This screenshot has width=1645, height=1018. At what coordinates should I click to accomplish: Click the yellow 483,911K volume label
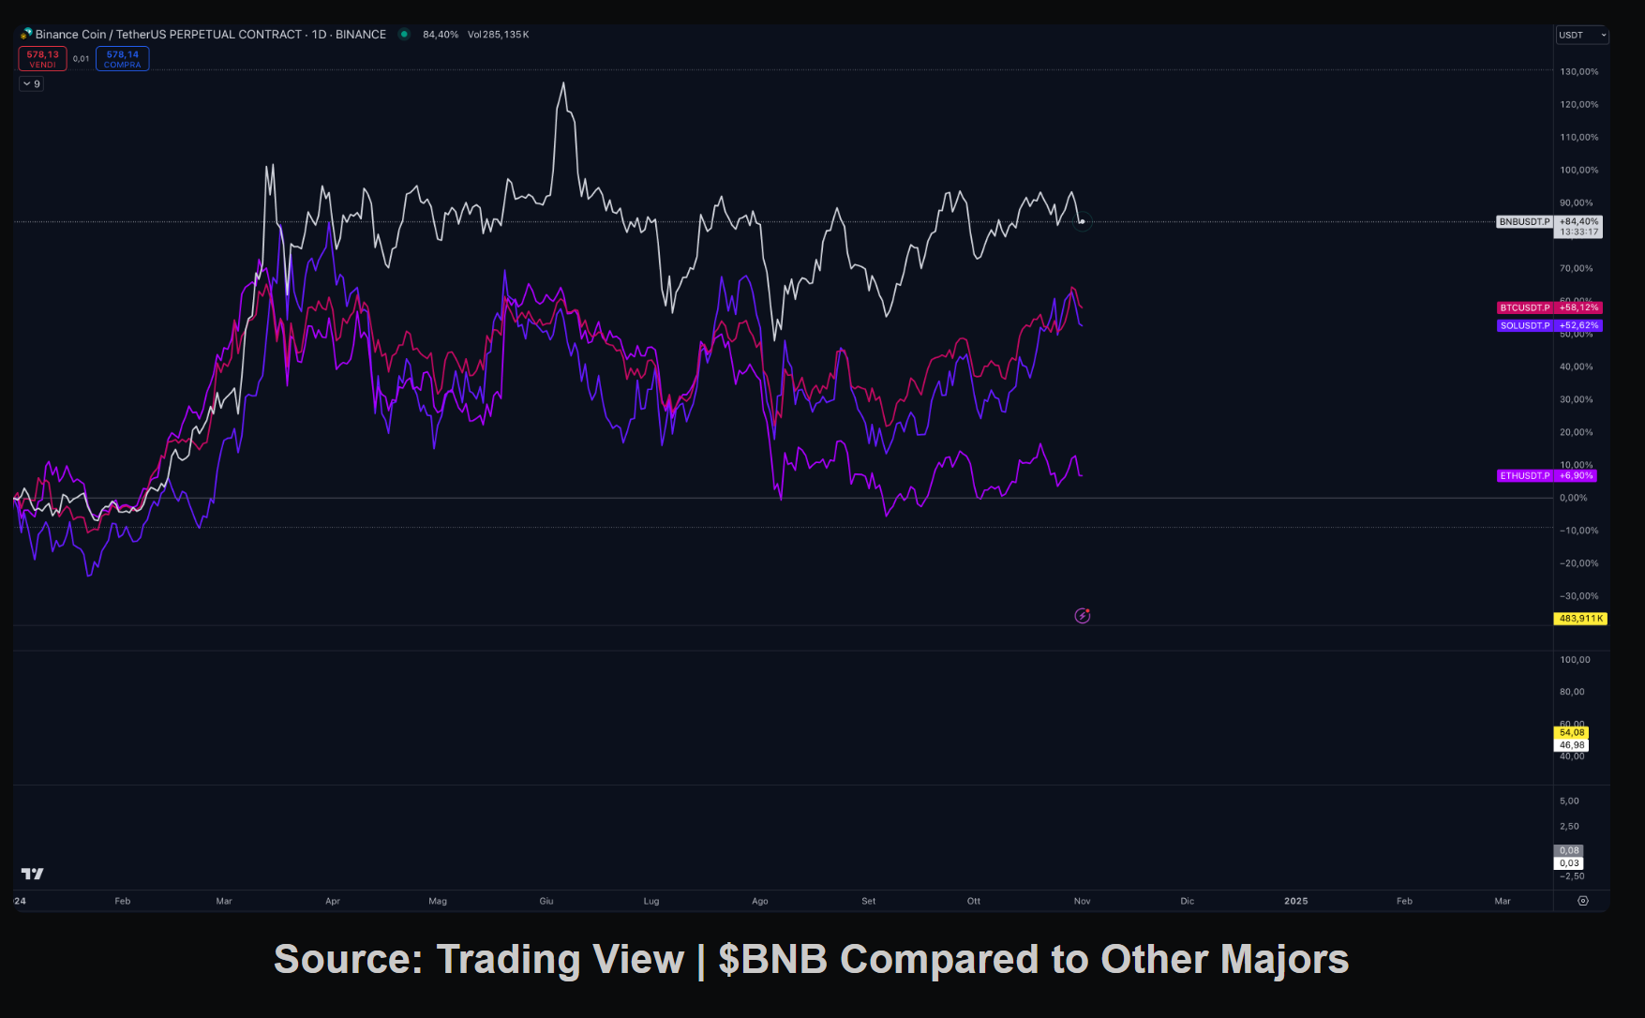pyautogui.click(x=1581, y=619)
